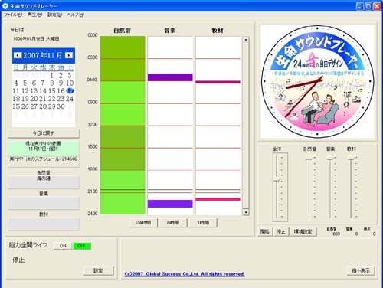The height and width of the screenshot is (288, 383).
Task: Click the timeline scrollbar up arrow
Action: point(246,40)
